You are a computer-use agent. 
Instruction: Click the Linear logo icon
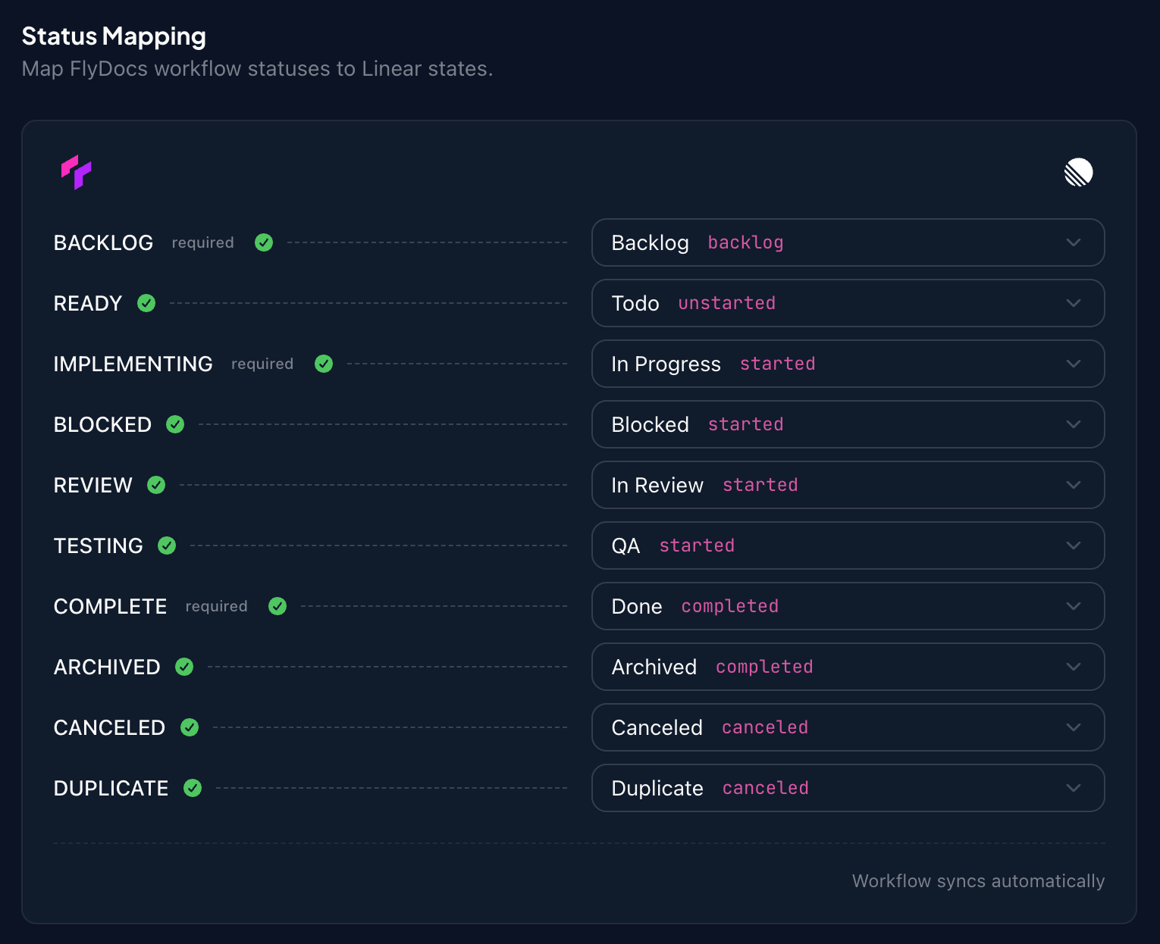(1078, 172)
